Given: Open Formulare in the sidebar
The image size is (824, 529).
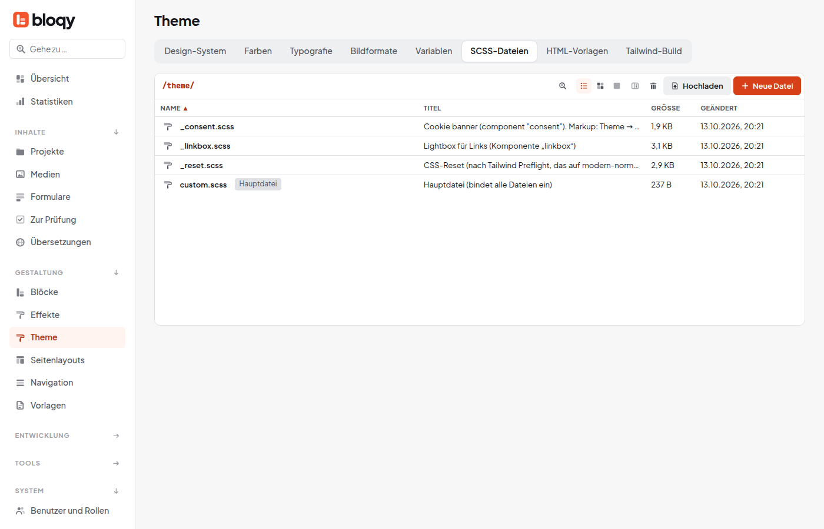Looking at the screenshot, I should (x=67, y=197).
